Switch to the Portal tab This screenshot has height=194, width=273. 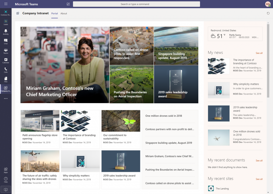[54, 13]
